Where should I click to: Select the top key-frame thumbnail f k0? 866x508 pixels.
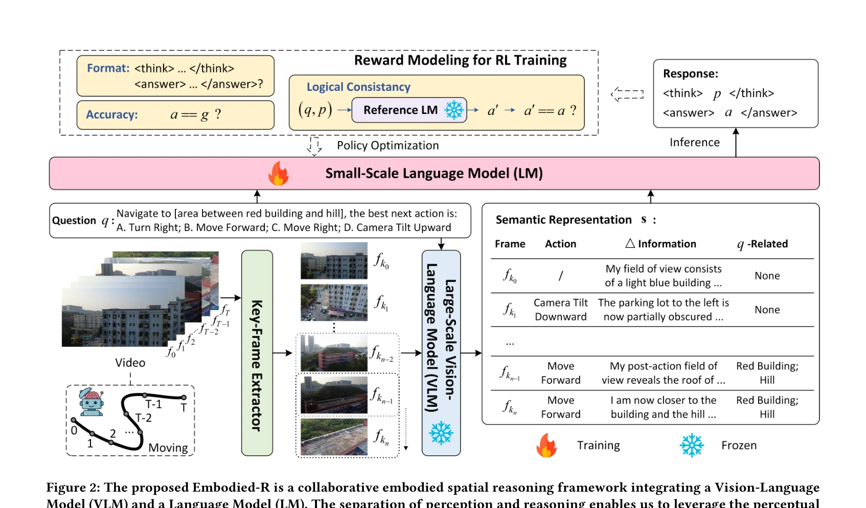tap(334, 261)
